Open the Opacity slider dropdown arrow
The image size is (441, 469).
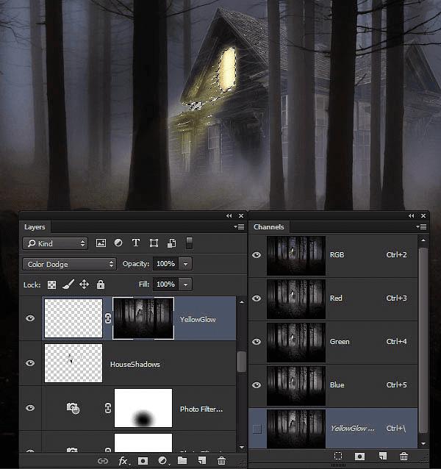[185, 264]
